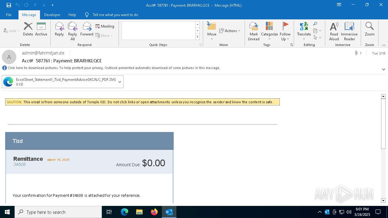Viewport: 388px width, 218px height.
Task: Click the download pictures info bar
Action: pyautogui.click(x=114, y=68)
